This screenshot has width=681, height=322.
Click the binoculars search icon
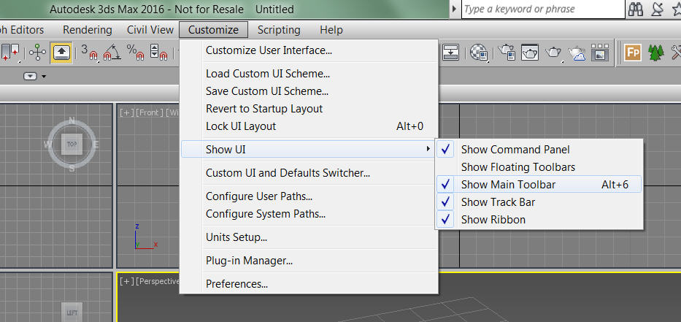tap(635, 9)
